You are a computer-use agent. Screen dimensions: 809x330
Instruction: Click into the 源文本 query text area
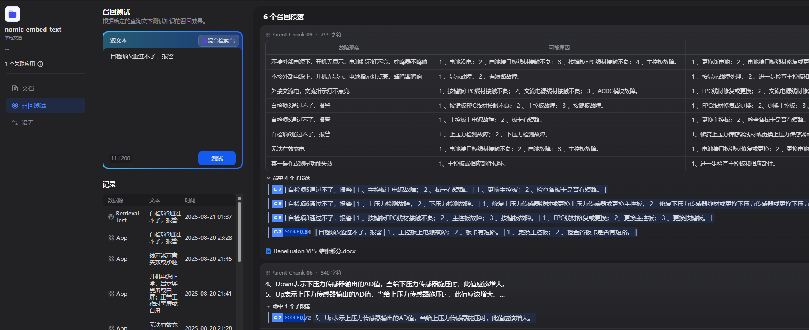(172, 99)
